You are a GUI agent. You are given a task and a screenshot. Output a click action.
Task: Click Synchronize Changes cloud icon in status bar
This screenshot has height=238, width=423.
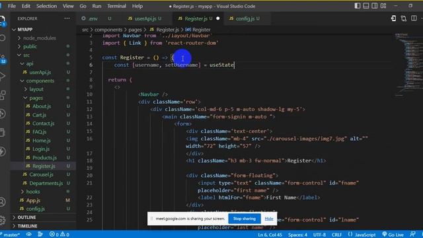tap(28, 234)
